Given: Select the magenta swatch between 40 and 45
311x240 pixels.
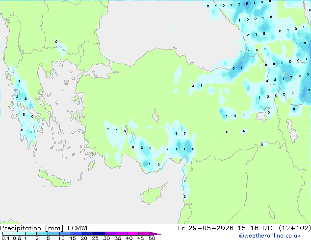Looking at the screenshot, I should point(133,234).
